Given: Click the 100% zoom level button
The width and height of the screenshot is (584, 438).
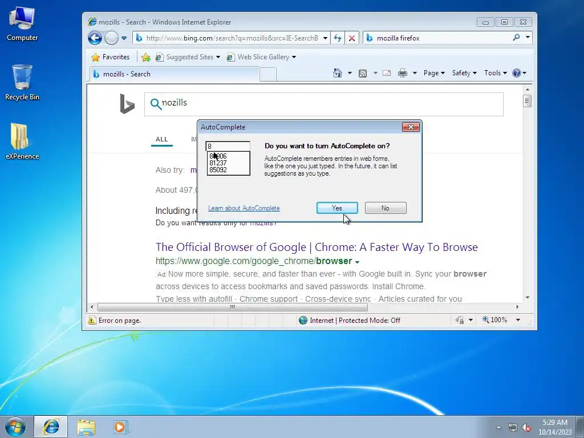Looking at the screenshot, I should pos(494,320).
